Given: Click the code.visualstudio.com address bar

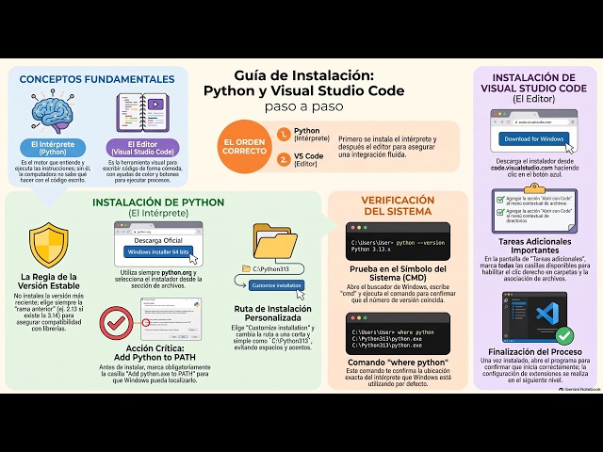Looking at the screenshot, I should point(540,121).
